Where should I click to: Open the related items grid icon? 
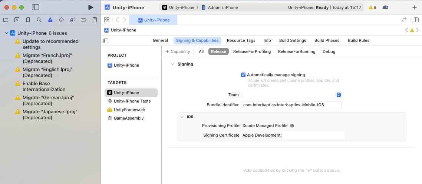[x=106, y=20]
